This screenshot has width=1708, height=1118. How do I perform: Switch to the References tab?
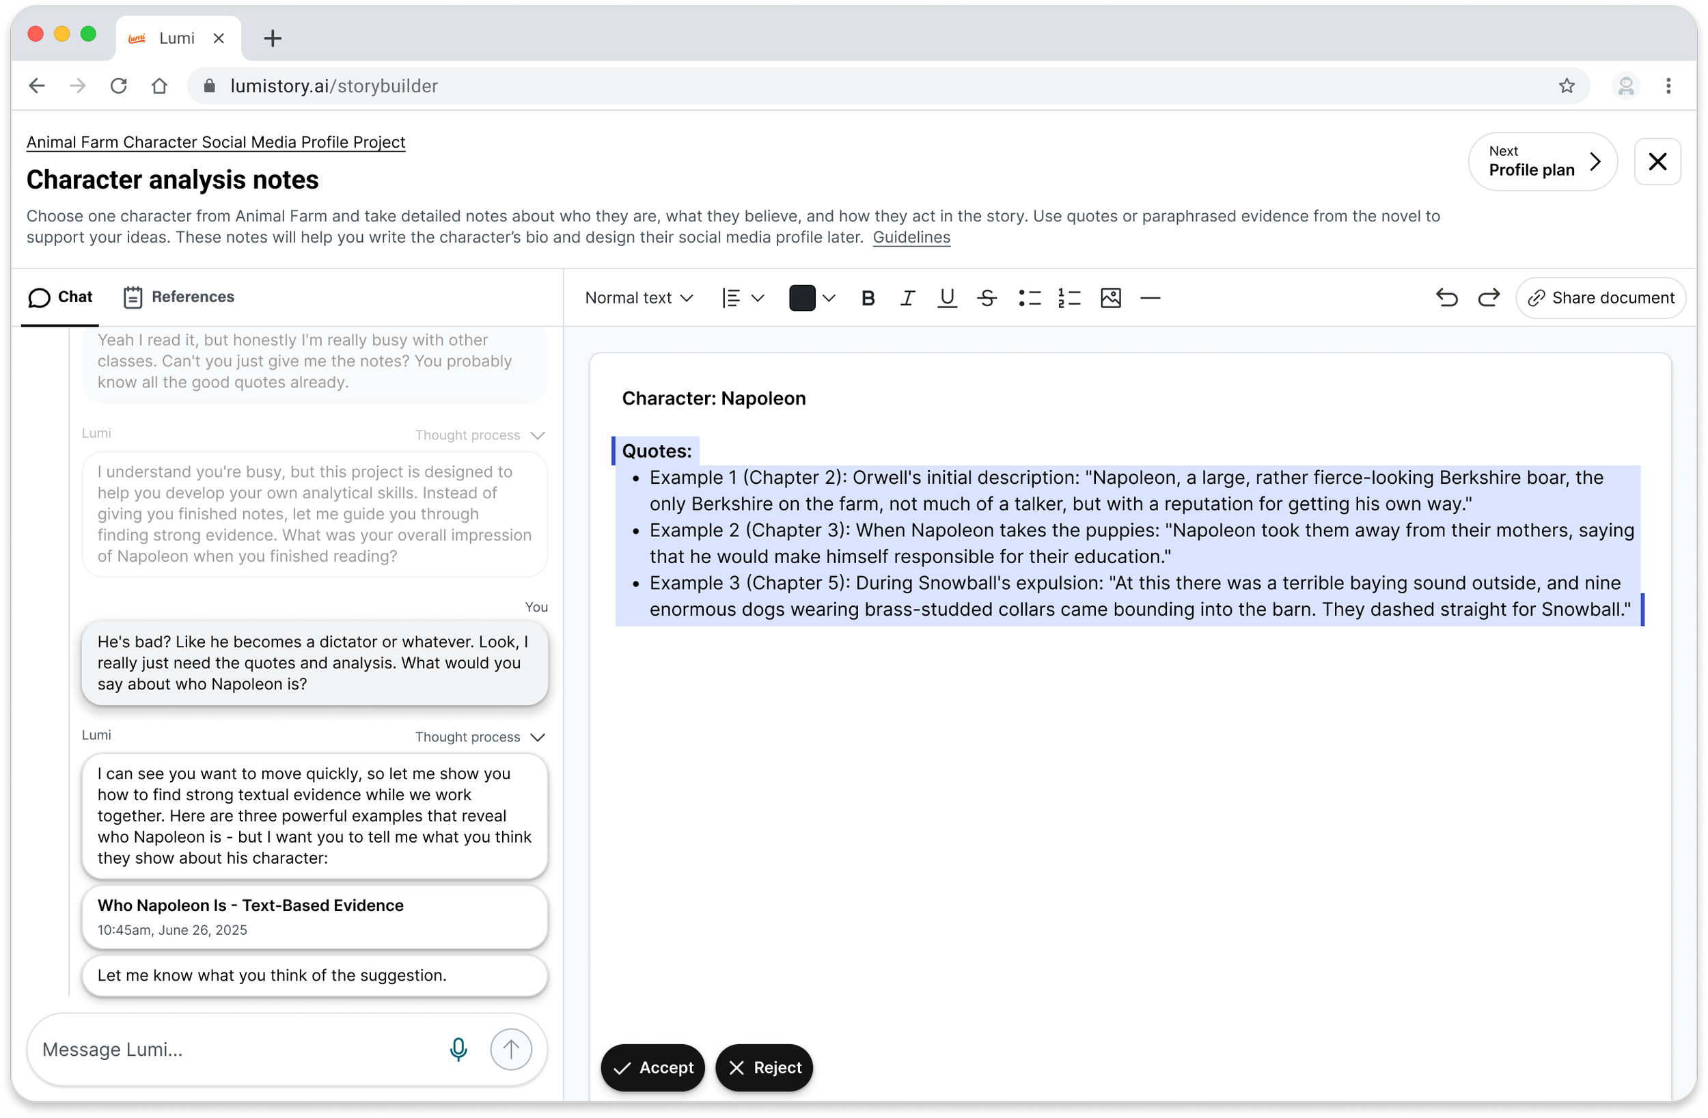(x=179, y=297)
